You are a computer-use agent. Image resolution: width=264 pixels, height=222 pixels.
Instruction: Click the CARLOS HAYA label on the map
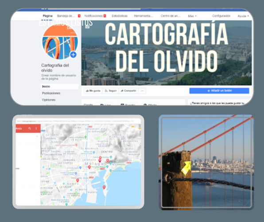(x=49, y=159)
